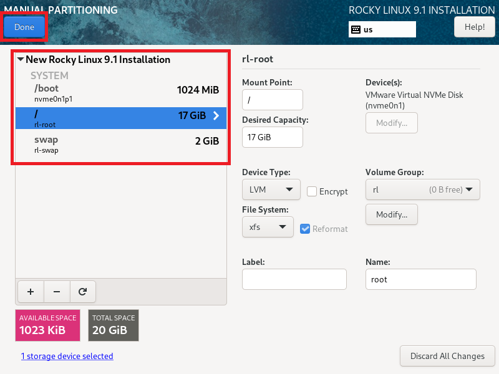Enable the Encrypt checkbox
The height and width of the screenshot is (374, 499).
click(x=311, y=191)
